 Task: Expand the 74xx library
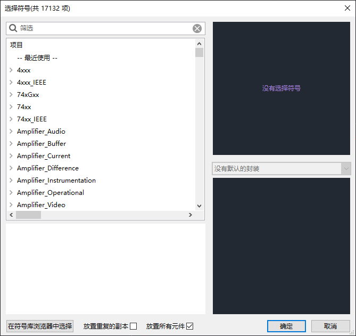click(x=11, y=107)
